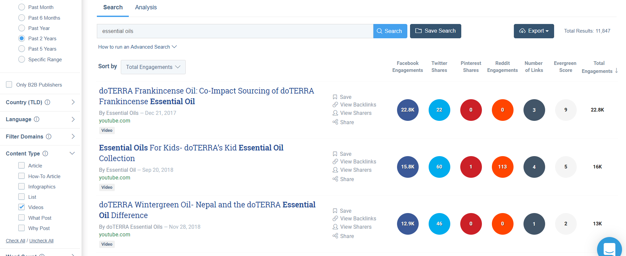Select the Past Year radio button
The height and width of the screenshot is (256, 626).
(22, 28)
